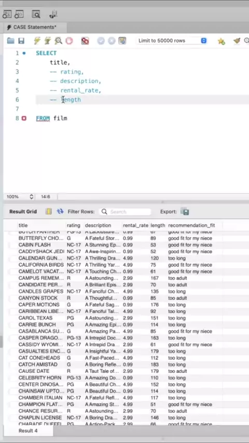This screenshot has width=249, height=443.
Task: Save the script with the floppy disk icon
Action: [21, 40]
